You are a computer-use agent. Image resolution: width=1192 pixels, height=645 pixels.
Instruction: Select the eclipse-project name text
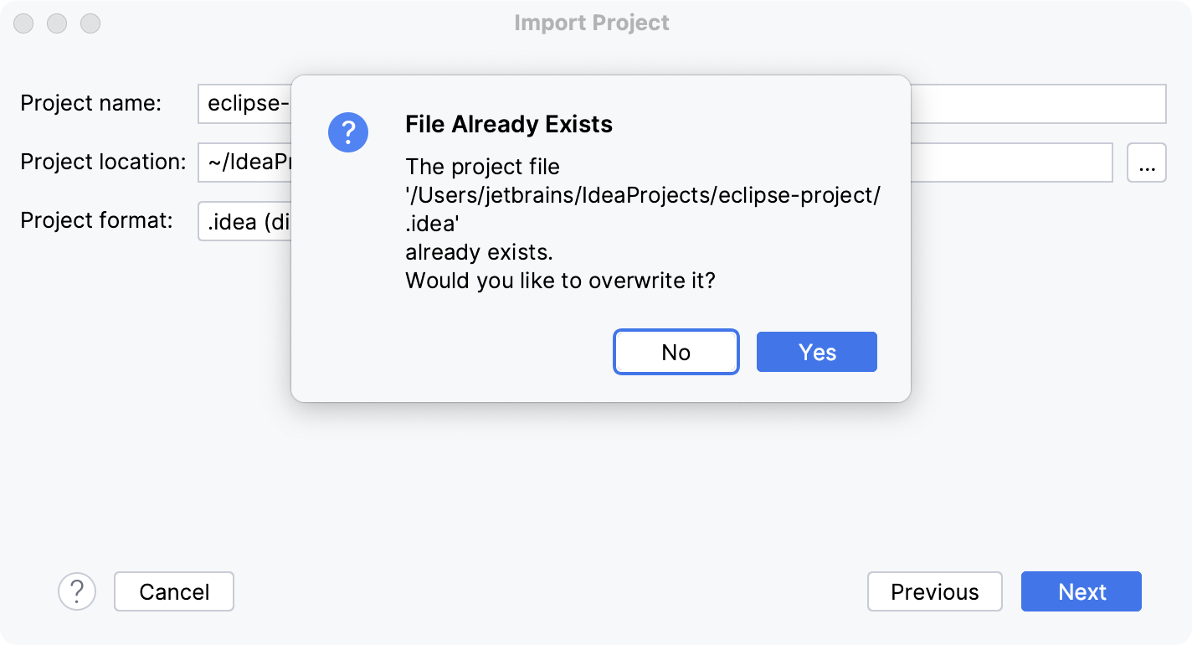coord(243,103)
